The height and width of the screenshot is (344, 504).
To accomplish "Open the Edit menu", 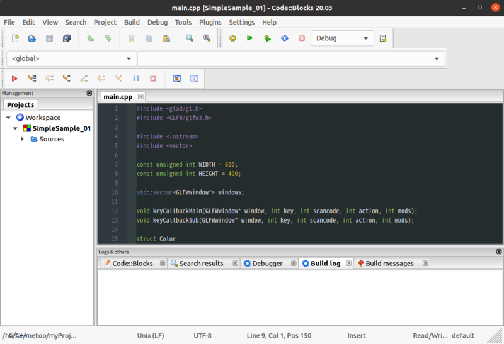I will tap(28, 22).
